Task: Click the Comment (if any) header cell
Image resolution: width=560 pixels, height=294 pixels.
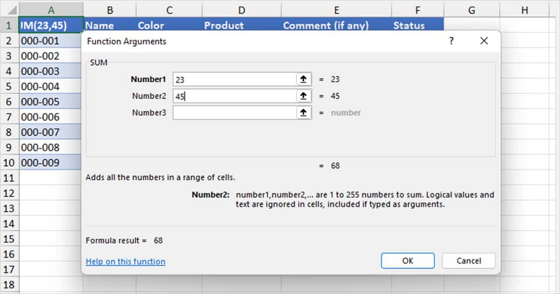Action: click(x=325, y=25)
